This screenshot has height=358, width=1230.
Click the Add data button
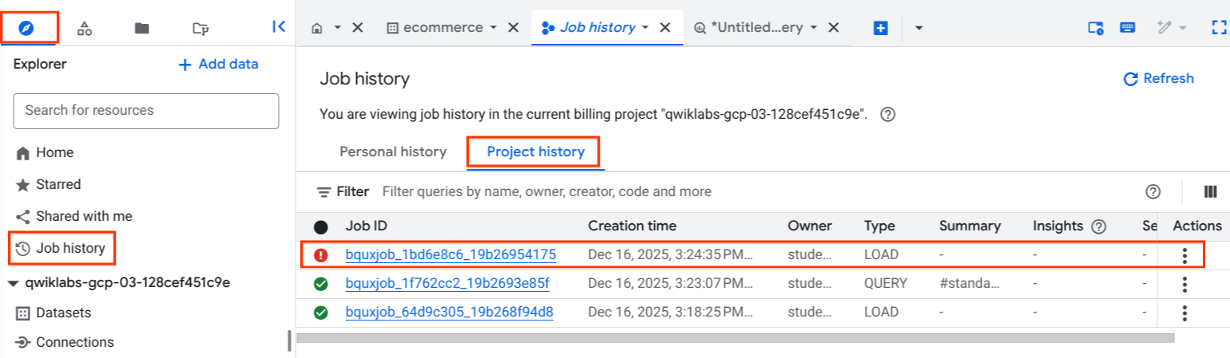click(218, 65)
